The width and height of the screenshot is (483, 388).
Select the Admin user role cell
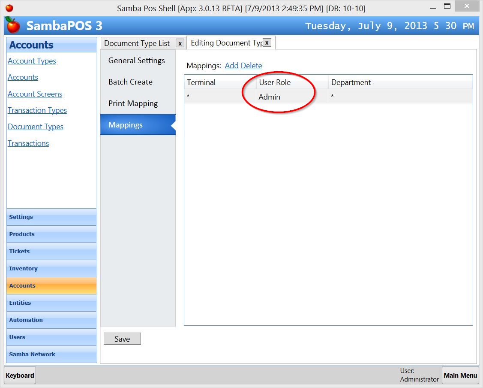coord(270,97)
